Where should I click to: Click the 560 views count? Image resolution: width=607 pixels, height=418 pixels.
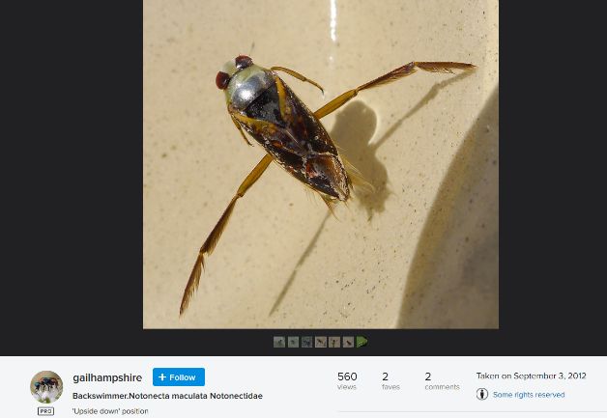click(347, 381)
